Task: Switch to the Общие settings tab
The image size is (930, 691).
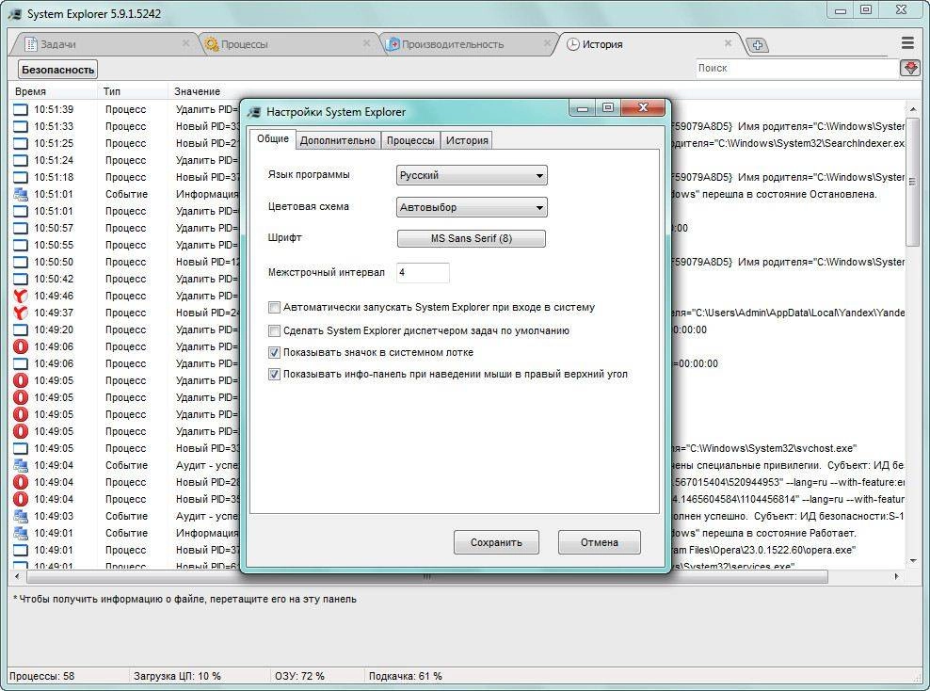Action: (273, 138)
